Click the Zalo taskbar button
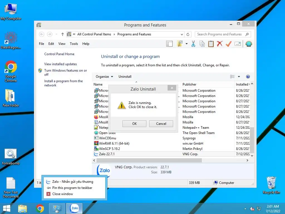This screenshot has width=285, height=214. 74,208
